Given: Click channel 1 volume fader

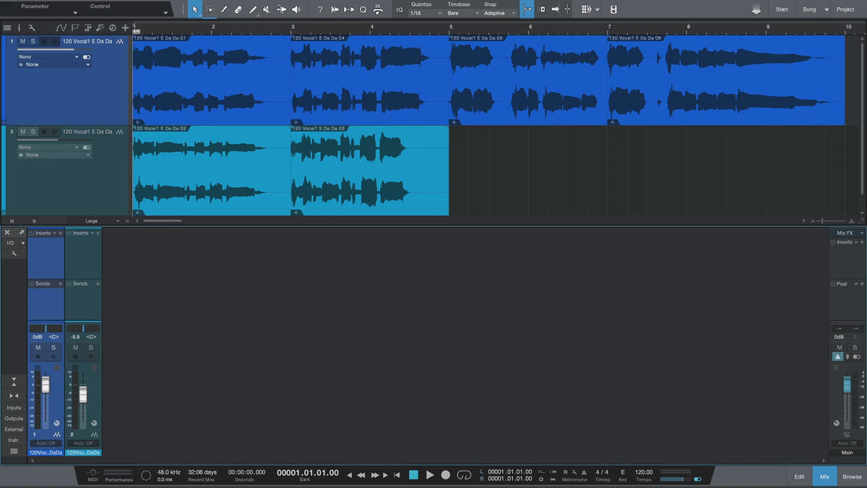Looking at the screenshot, I should [46, 385].
